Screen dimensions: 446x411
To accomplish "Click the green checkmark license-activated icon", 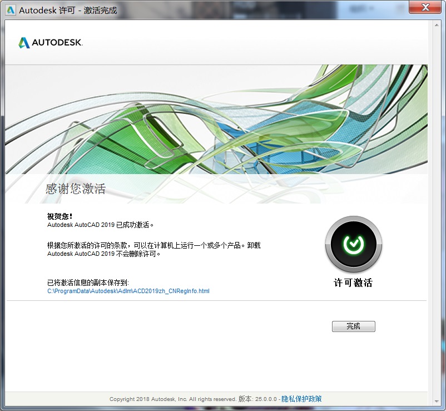I will click(354, 244).
